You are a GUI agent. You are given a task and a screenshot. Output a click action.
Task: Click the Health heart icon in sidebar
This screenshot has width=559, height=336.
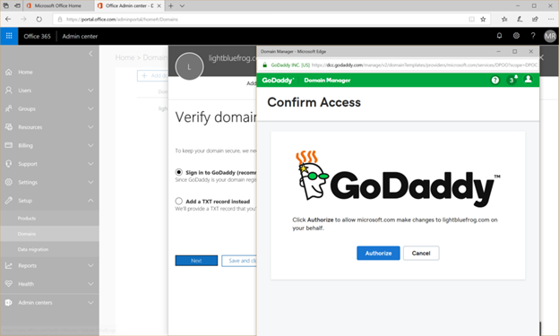9,284
